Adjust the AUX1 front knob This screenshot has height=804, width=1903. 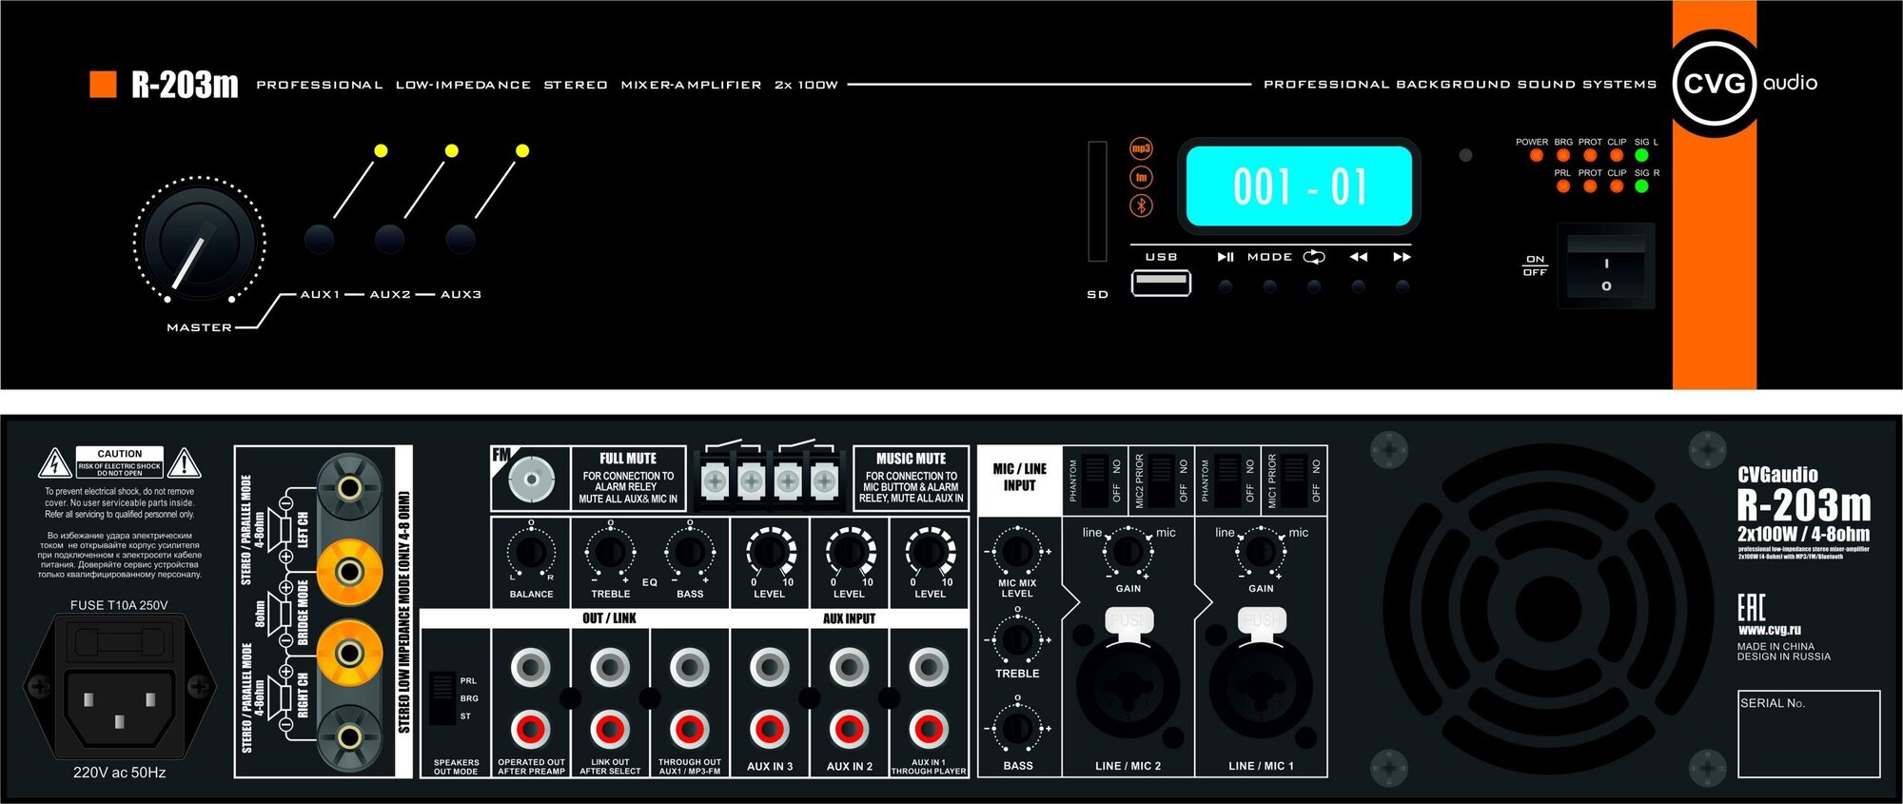click(x=319, y=239)
